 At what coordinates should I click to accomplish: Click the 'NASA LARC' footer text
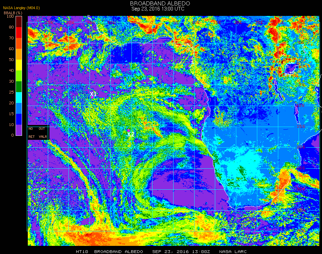click(x=233, y=252)
